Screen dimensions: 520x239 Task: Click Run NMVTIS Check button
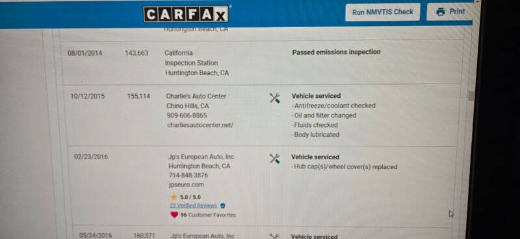pyautogui.click(x=382, y=12)
